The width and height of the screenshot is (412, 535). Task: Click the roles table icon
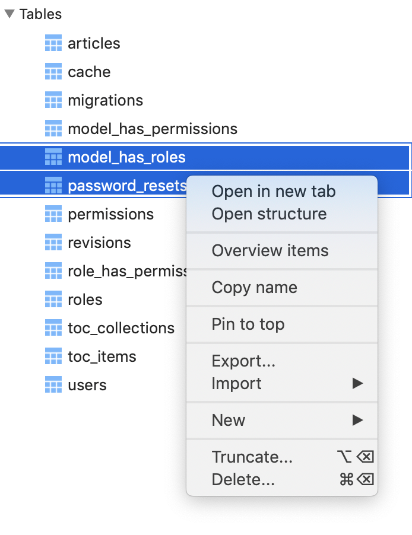pos(52,299)
